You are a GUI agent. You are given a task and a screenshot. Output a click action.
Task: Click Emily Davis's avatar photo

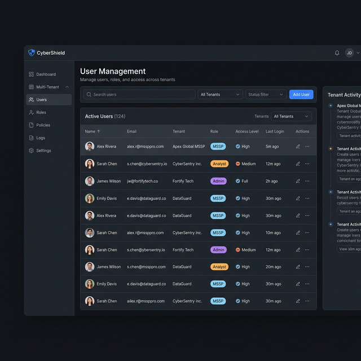click(x=90, y=198)
